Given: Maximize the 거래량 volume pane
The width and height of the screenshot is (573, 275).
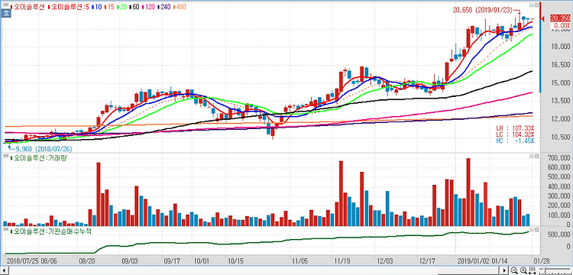Looking at the screenshot, I should (532, 156).
